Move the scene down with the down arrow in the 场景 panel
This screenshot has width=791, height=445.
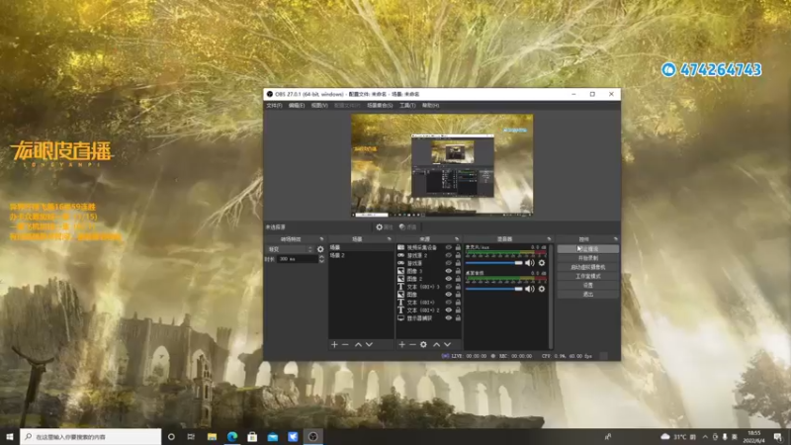pos(369,344)
